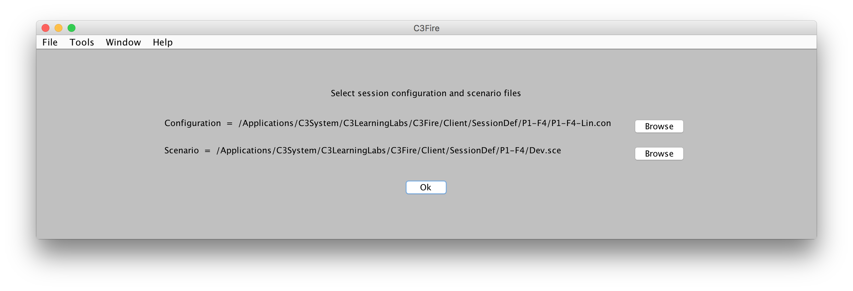
Task: Click the equals sign after Scenario
Action: click(208, 151)
